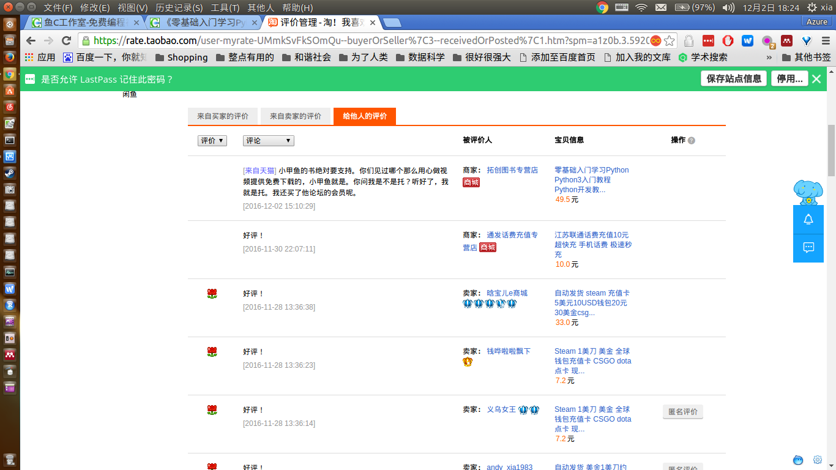Launch Firefox from the Ubuntu dock
This screenshot has height=470, width=836.
[x=9, y=58]
